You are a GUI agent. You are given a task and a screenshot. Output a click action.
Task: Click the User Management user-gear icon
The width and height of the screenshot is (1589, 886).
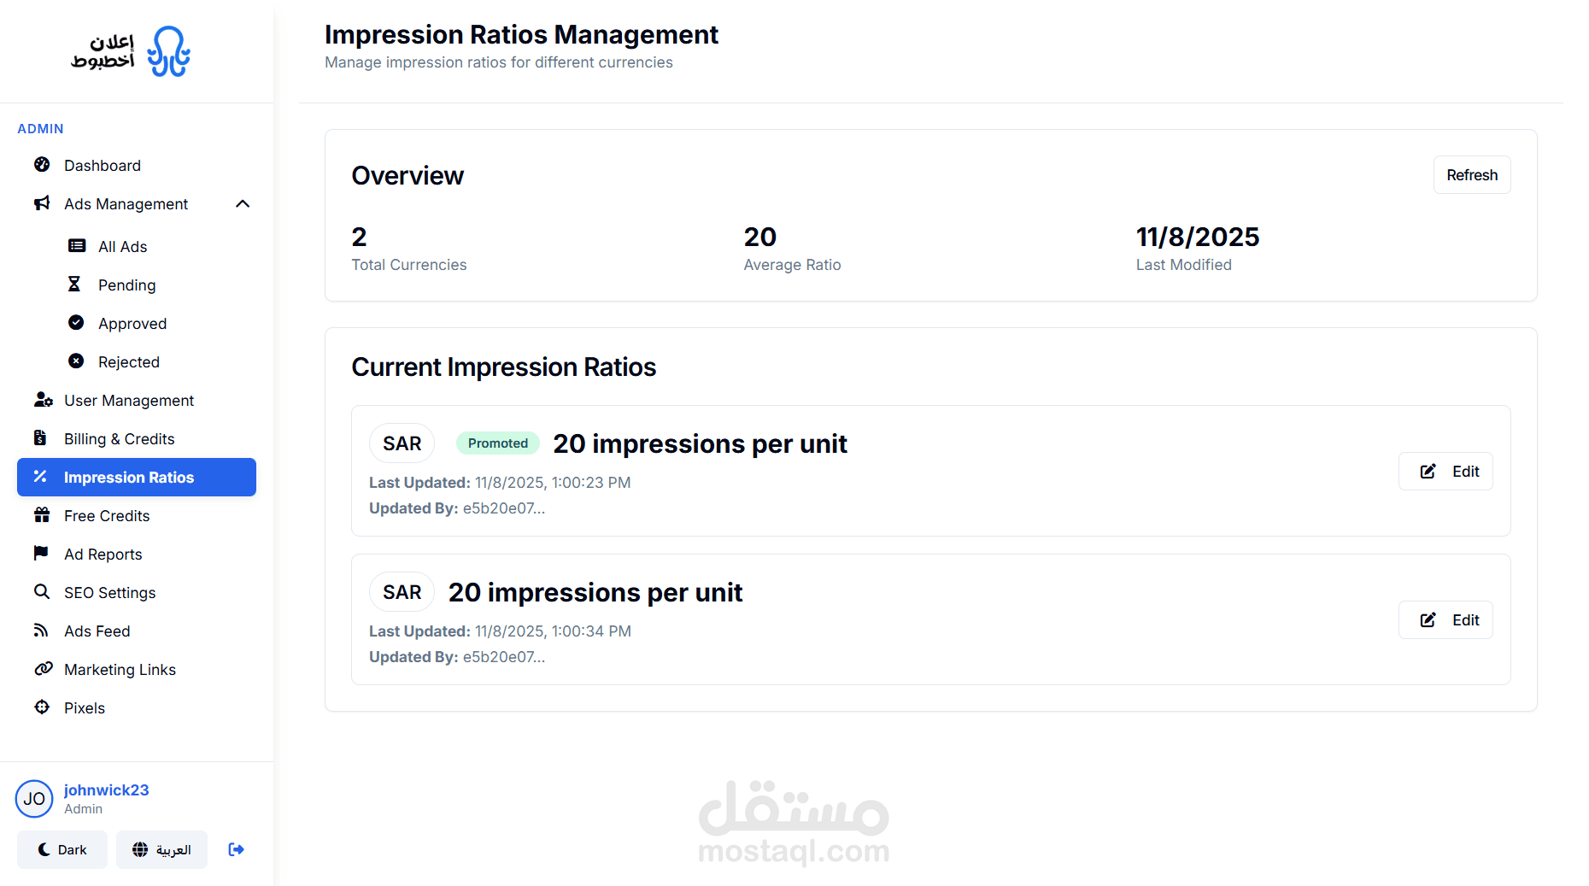coord(44,399)
